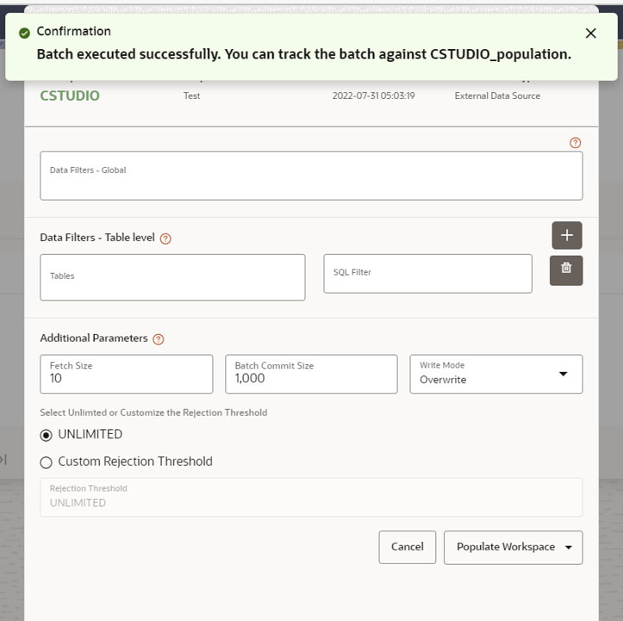The width and height of the screenshot is (623, 621).
Task: Delete the table filter row via trash icon
Action: coord(566,270)
